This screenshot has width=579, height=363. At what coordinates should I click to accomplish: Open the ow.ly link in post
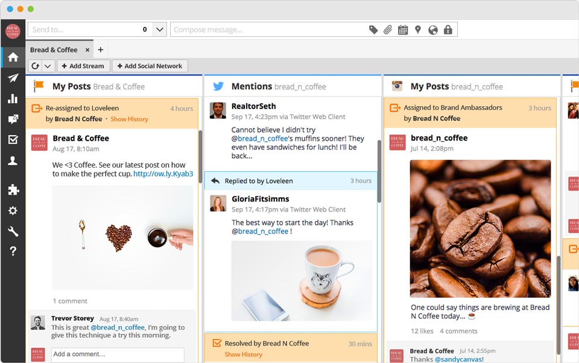tap(163, 174)
